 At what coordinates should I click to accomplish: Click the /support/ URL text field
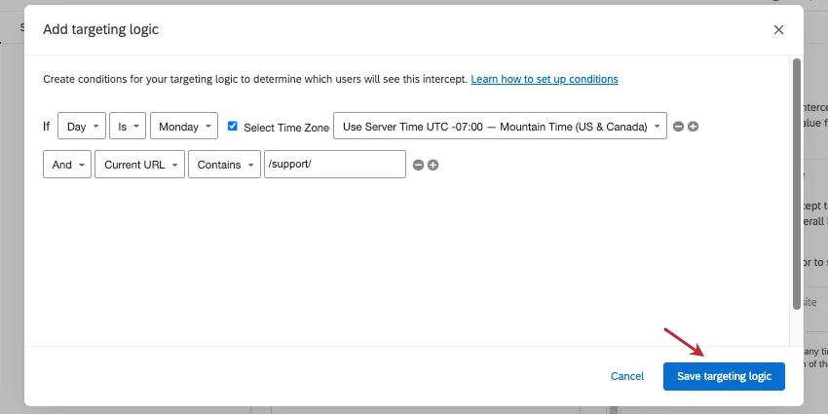click(x=334, y=165)
